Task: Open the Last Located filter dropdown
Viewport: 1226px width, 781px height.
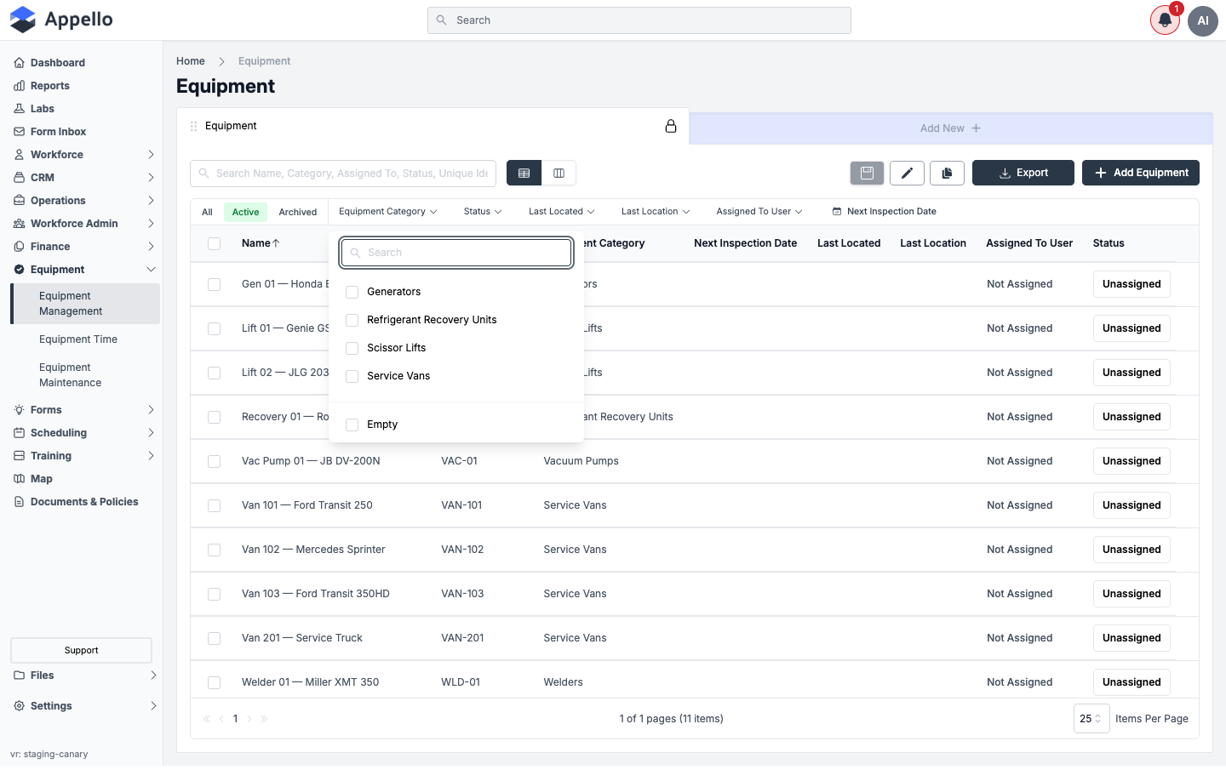Action: click(562, 212)
